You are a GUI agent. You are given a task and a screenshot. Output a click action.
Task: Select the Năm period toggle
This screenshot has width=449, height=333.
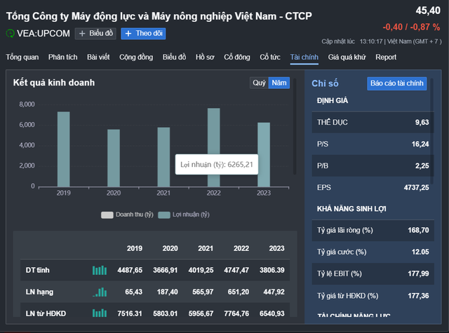[280, 83]
